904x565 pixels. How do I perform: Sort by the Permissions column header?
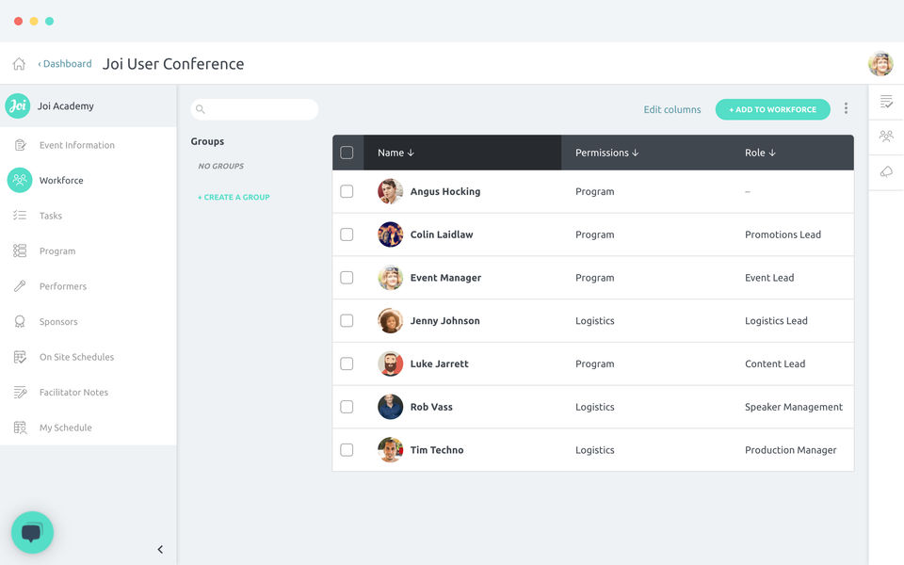[x=606, y=153]
